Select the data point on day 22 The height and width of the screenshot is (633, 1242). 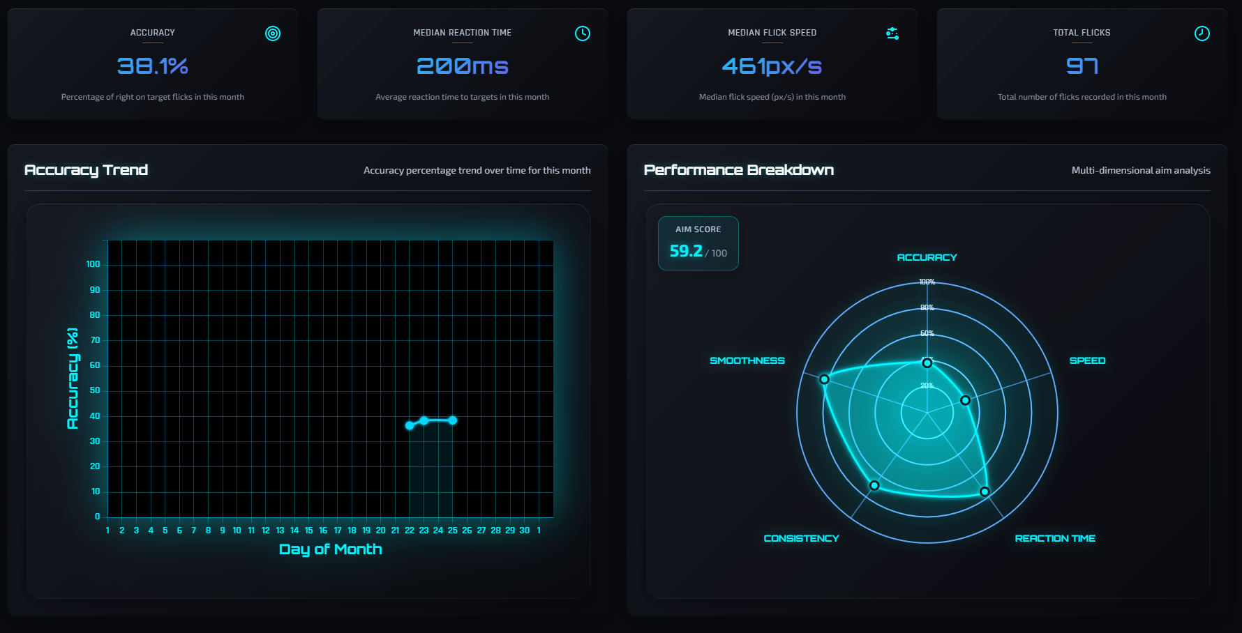[409, 425]
